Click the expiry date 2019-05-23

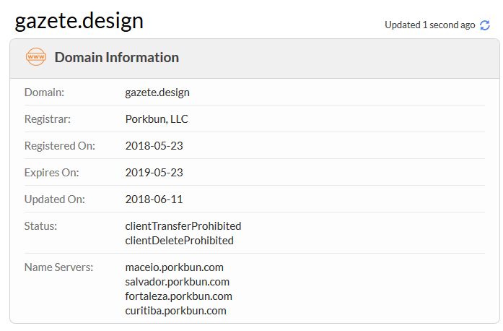pyautogui.click(x=154, y=173)
